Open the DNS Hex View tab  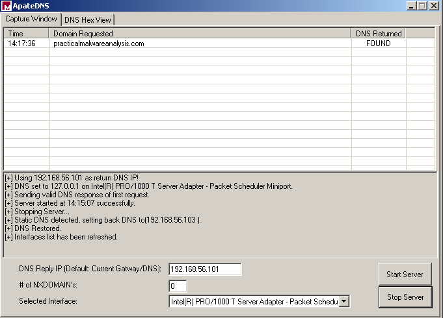pos(87,19)
